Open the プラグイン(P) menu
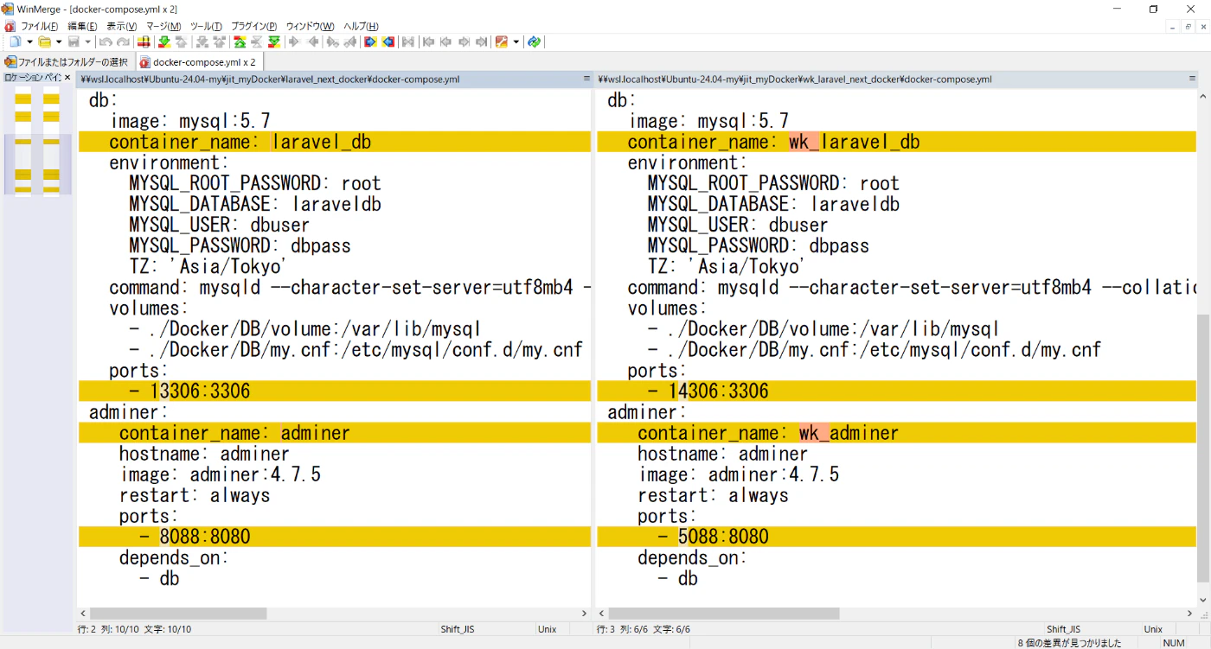 [253, 26]
